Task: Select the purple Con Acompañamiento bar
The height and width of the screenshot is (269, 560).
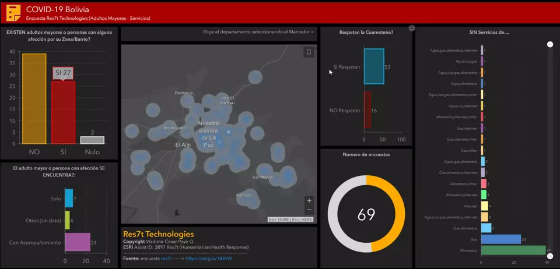Action: [x=78, y=242]
